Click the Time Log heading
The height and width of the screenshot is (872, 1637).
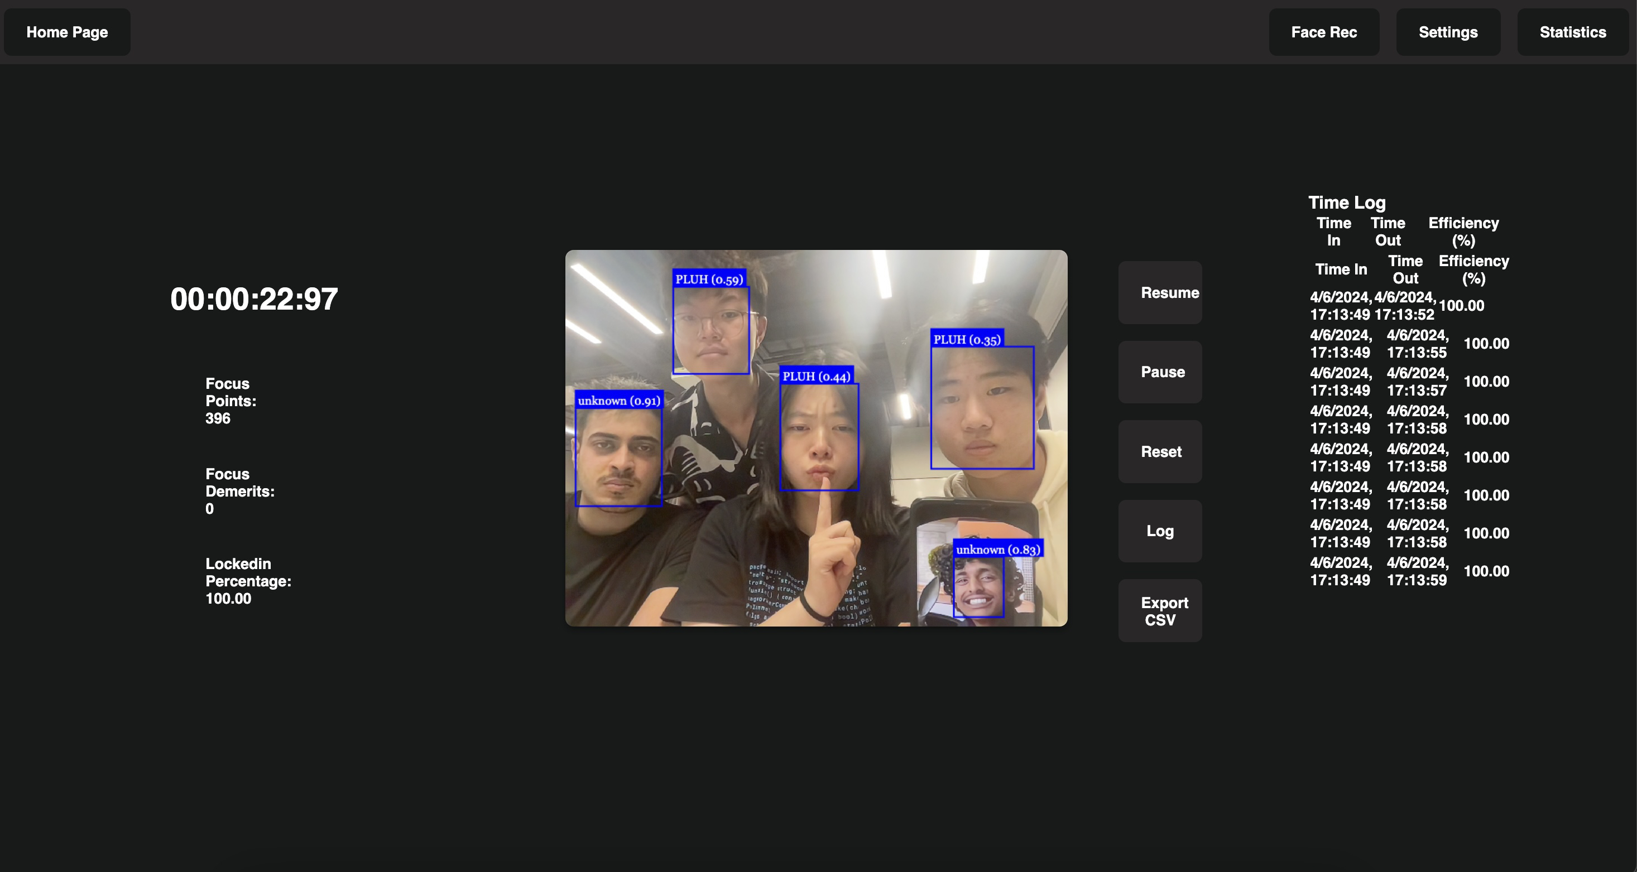pyautogui.click(x=1346, y=203)
